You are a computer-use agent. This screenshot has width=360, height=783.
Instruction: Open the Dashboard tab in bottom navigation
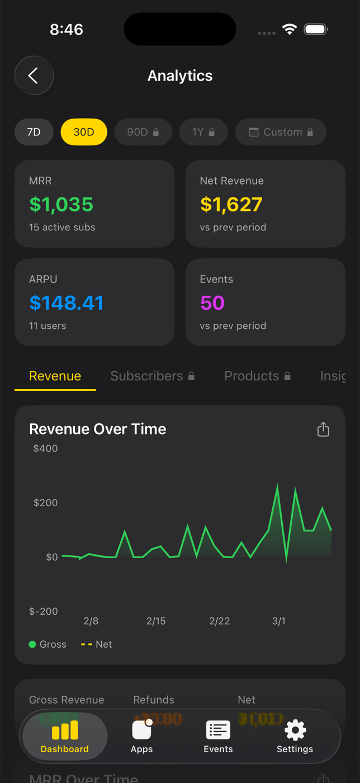point(64,736)
